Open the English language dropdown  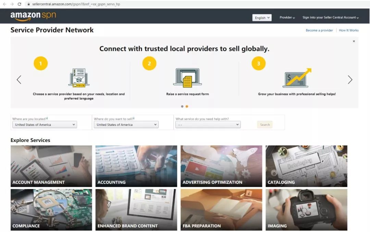click(x=262, y=18)
